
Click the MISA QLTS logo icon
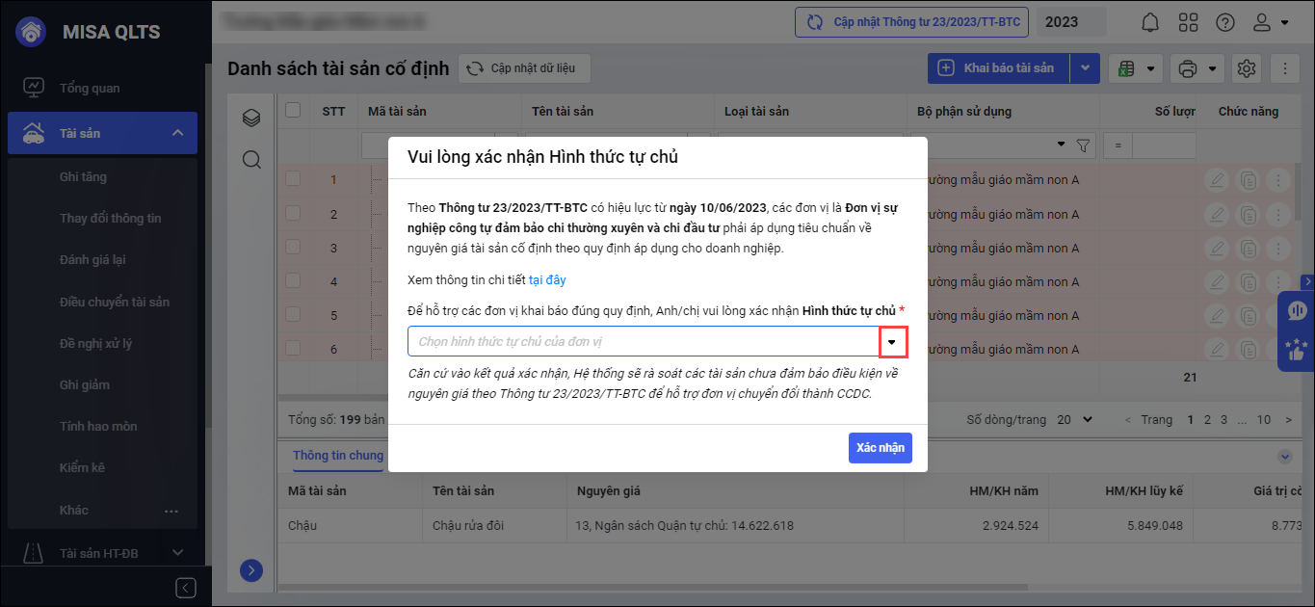tap(32, 32)
